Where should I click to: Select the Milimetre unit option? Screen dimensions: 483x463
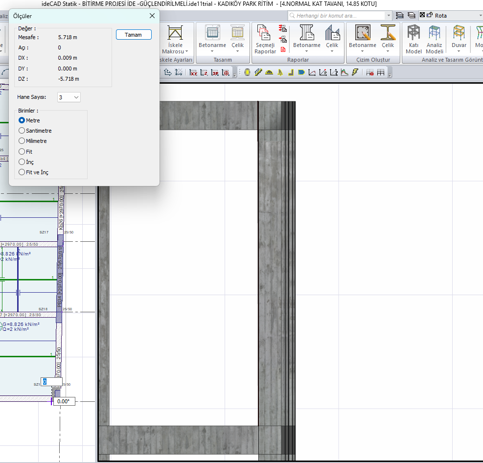(22, 141)
